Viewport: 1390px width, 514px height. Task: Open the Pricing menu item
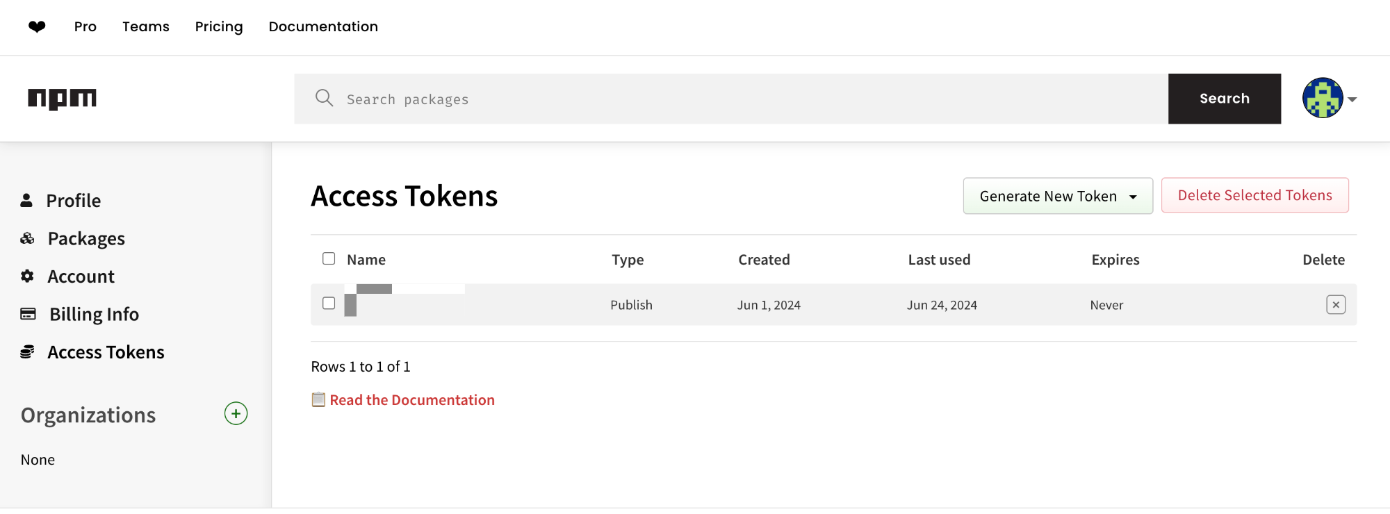coord(219,26)
